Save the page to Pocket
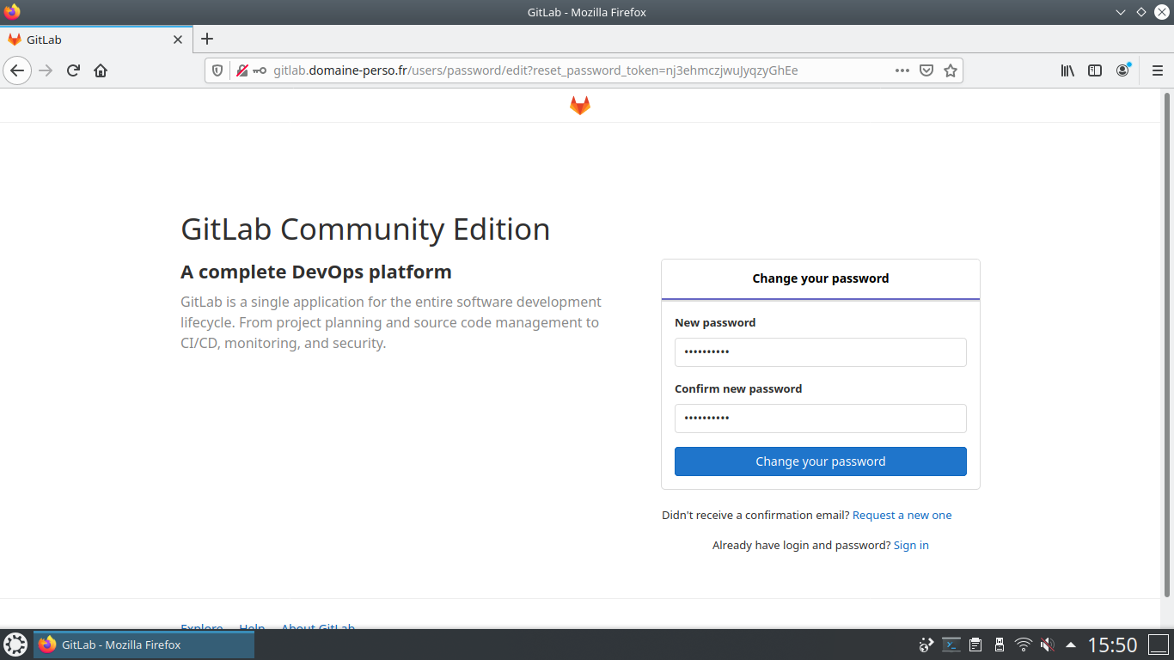 pos(926,70)
